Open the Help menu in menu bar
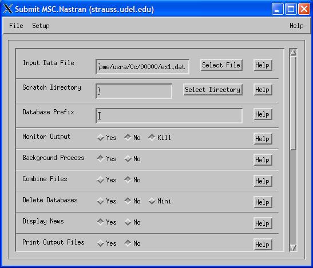This screenshot has width=313, height=268. [296, 26]
